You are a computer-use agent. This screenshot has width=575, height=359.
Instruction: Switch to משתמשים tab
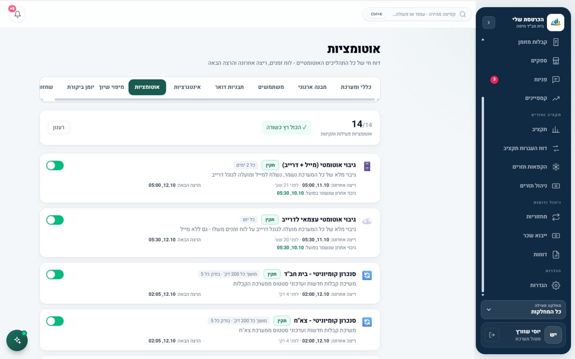(x=271, y=87)
